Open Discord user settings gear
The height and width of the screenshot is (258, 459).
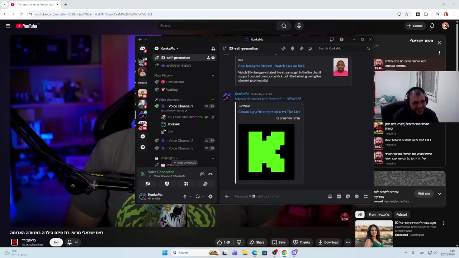pyautogui.click(x=210, y=196)
